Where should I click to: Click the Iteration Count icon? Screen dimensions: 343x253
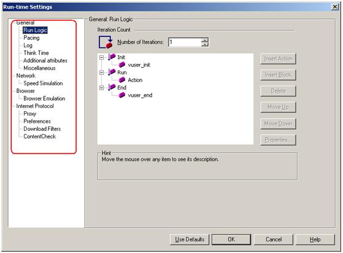[x=106, y=42]
